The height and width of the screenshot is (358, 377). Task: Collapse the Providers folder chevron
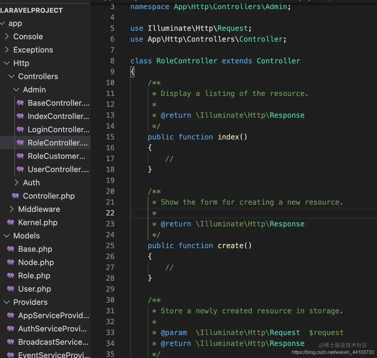(x=7, y=302)
